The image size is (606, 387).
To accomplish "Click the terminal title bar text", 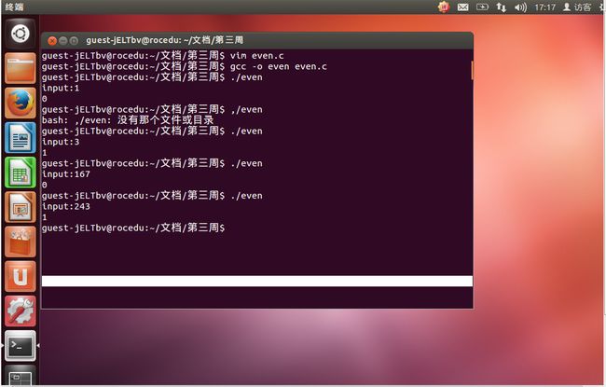I will click(165, 40).
